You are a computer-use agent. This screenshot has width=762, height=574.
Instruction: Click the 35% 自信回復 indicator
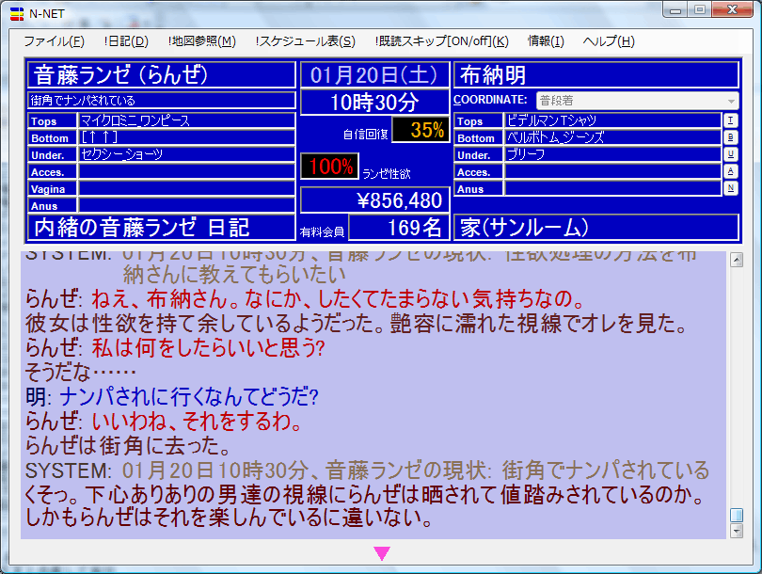tap(421, 131)
